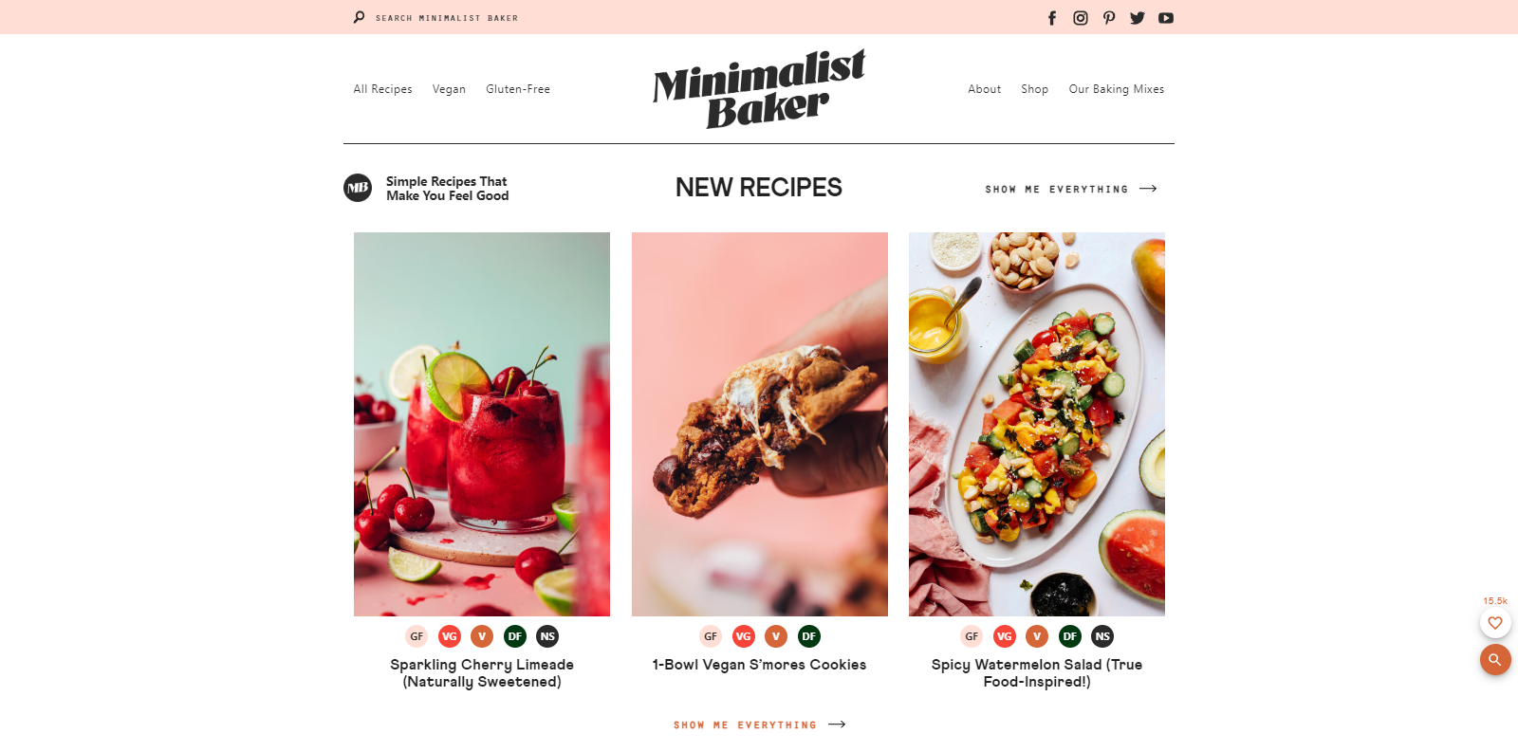Click the GF badge under Sparkling Cherry Limeade
The height and width of the screenshot is (752, 1518).
[x=417, y=636]
